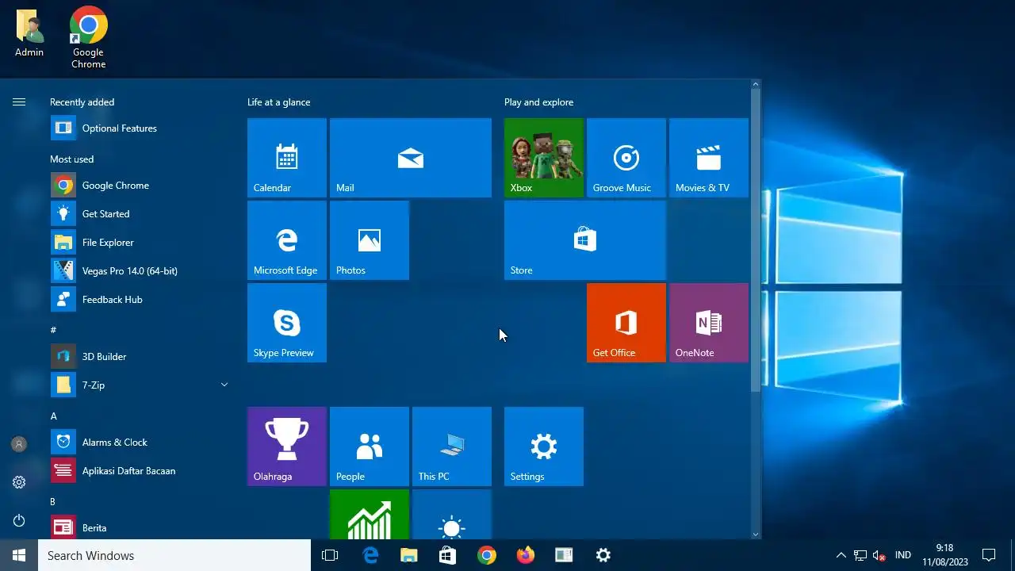Expand the 7-Zip folder chevron
This screenshot has height=571, width=1015.
(224, 385)
